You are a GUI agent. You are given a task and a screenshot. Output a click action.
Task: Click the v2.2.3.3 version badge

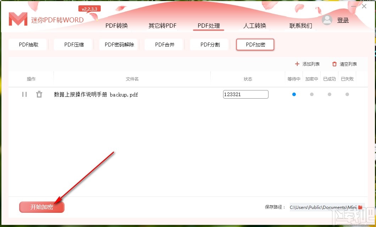89,9
